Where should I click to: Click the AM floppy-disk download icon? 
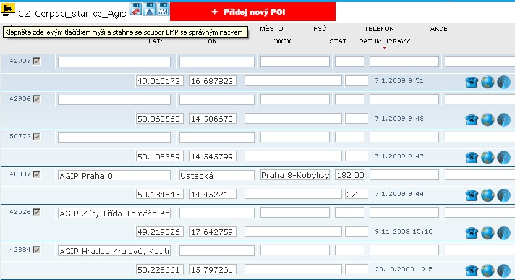[x=163, y=9]
